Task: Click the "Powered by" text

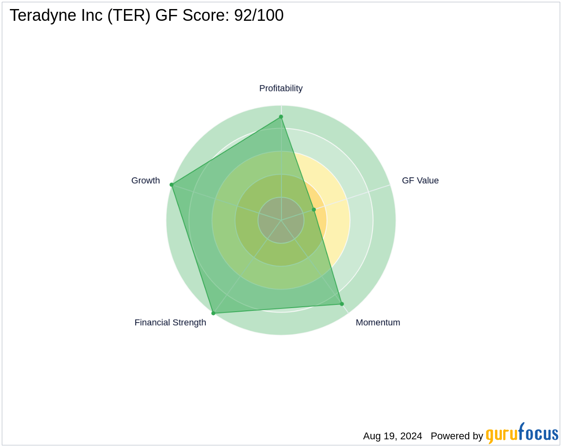Action: [457, 436]
